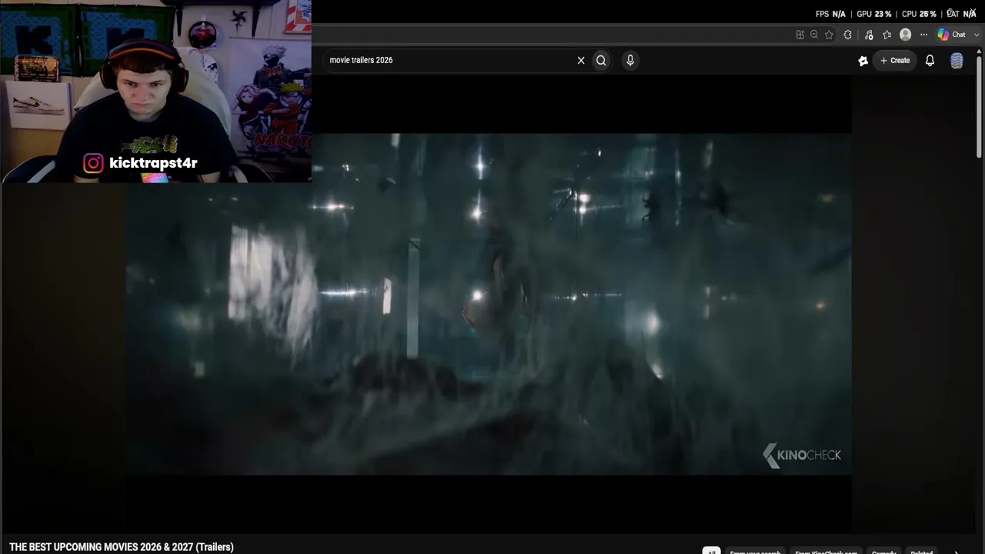
Task: Clear the YouTube search box text
Action: 581,60
